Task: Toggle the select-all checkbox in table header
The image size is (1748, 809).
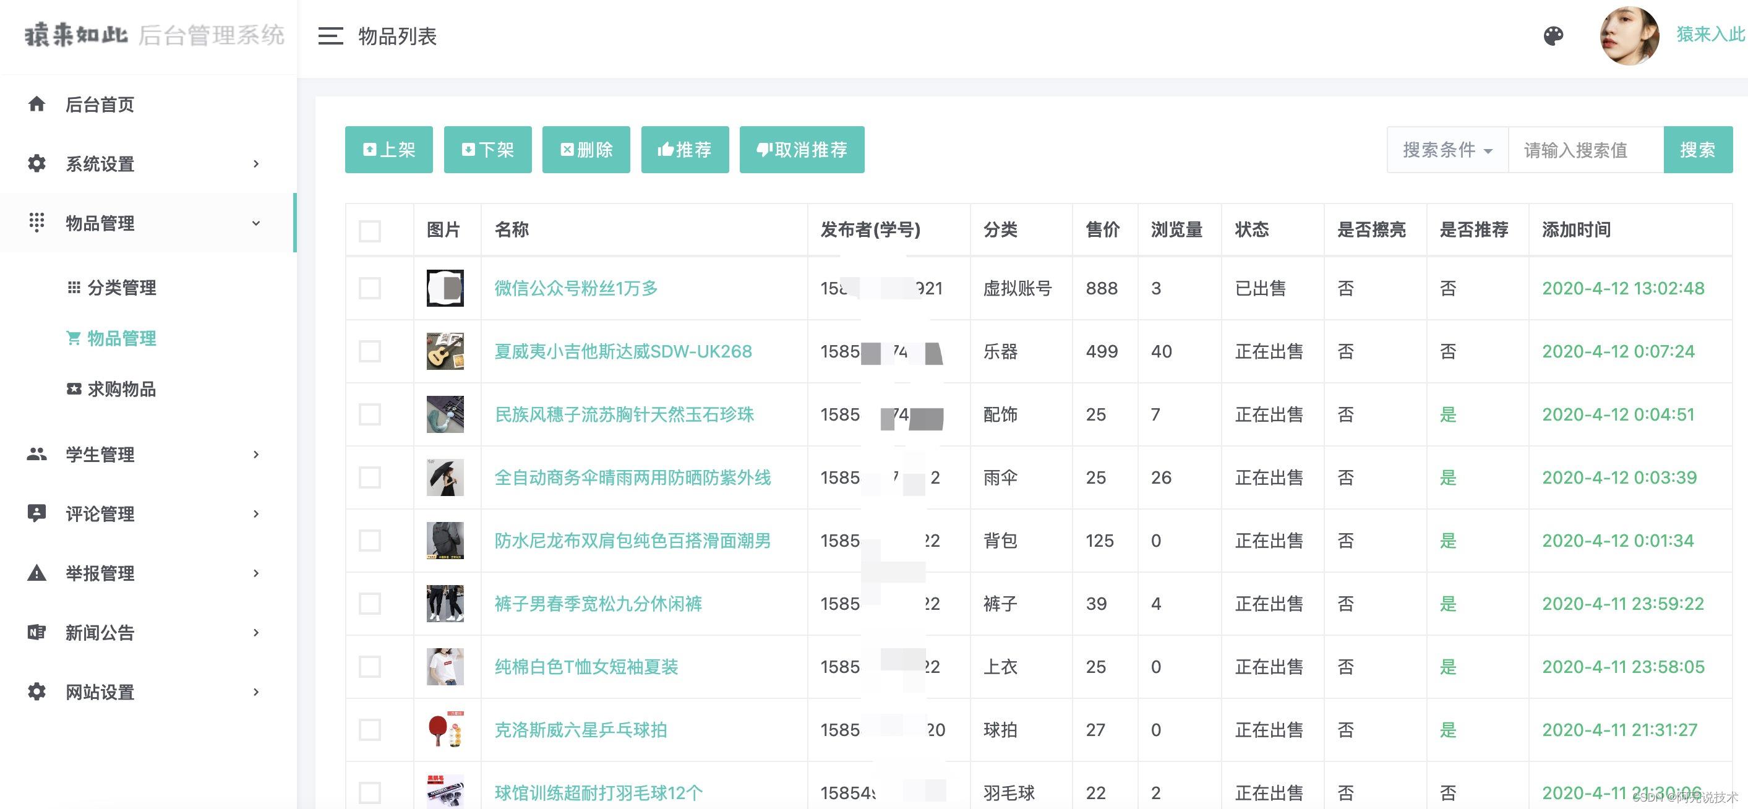Action: click(x=370, y=231)
